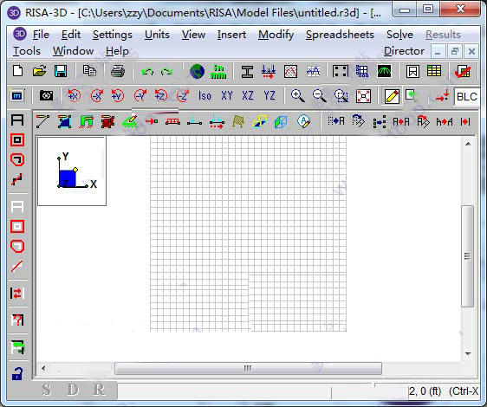
Task: Click horizontal scrollbar left arrow
Action: [x=43, y=369]
